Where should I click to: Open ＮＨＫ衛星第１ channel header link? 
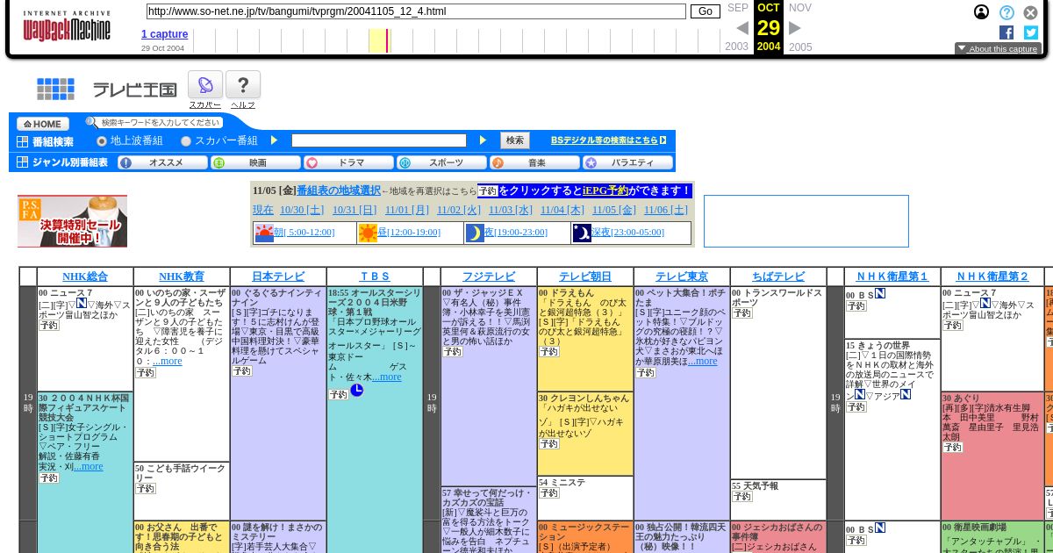point(892,276)
